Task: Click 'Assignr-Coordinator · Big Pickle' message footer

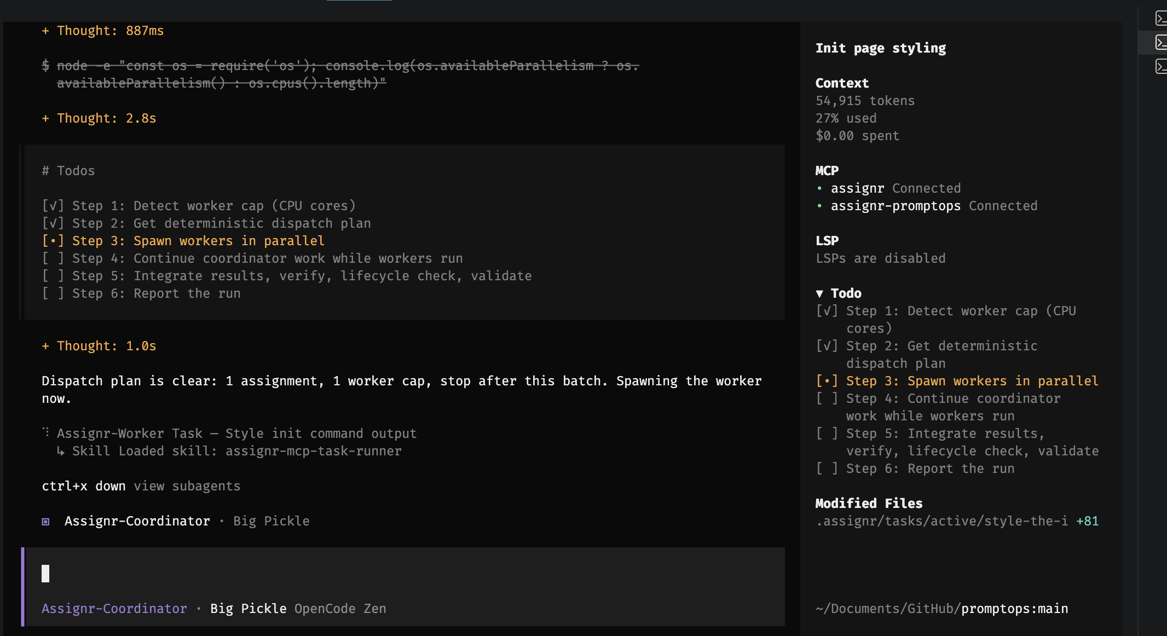Action: click(x=176, y=521)
